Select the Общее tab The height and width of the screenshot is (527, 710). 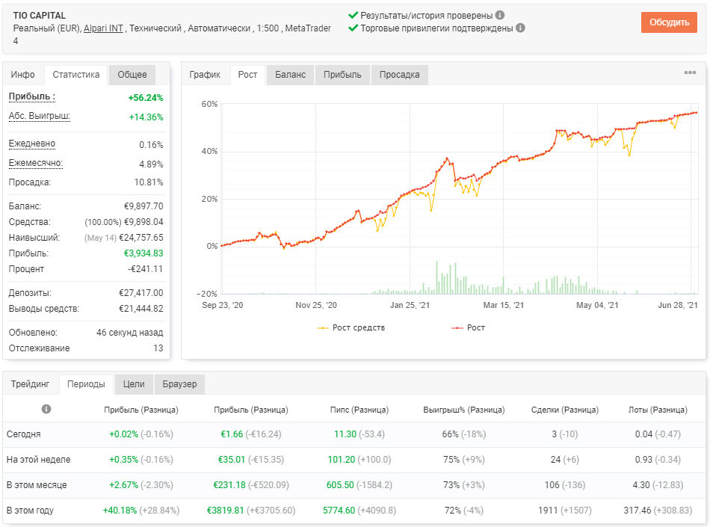[132, 75]
